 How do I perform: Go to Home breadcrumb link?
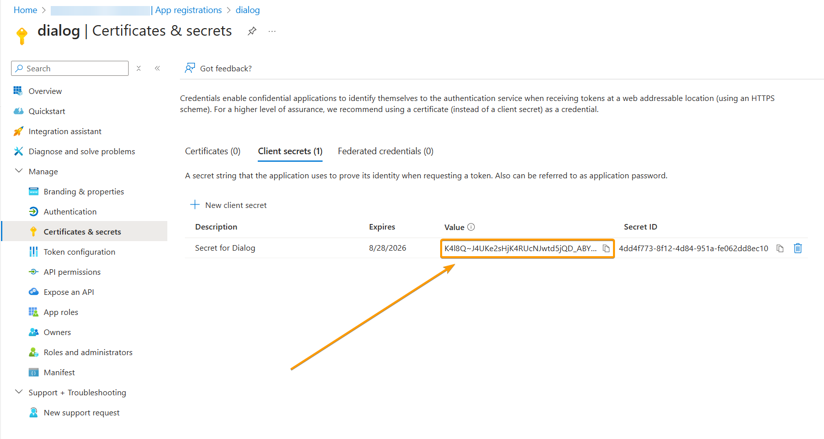[x=25, y=10]
